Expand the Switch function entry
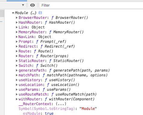 [x=17, y=66]
